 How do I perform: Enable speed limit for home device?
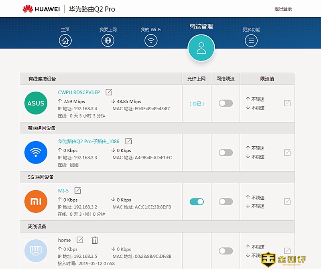coord(226,251)
